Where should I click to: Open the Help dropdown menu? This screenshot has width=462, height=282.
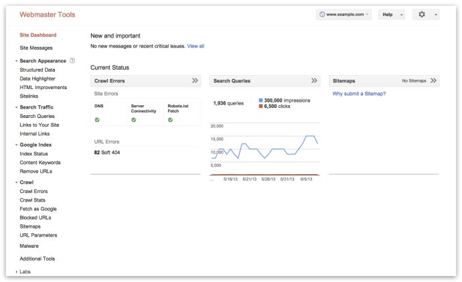point(392,14)
